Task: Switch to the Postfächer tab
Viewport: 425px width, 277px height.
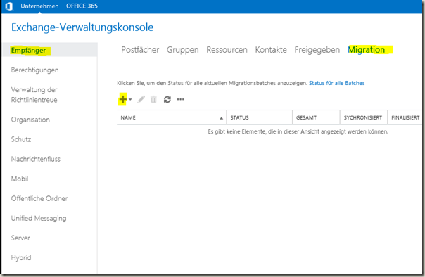Action: click(x=140, y=50)
